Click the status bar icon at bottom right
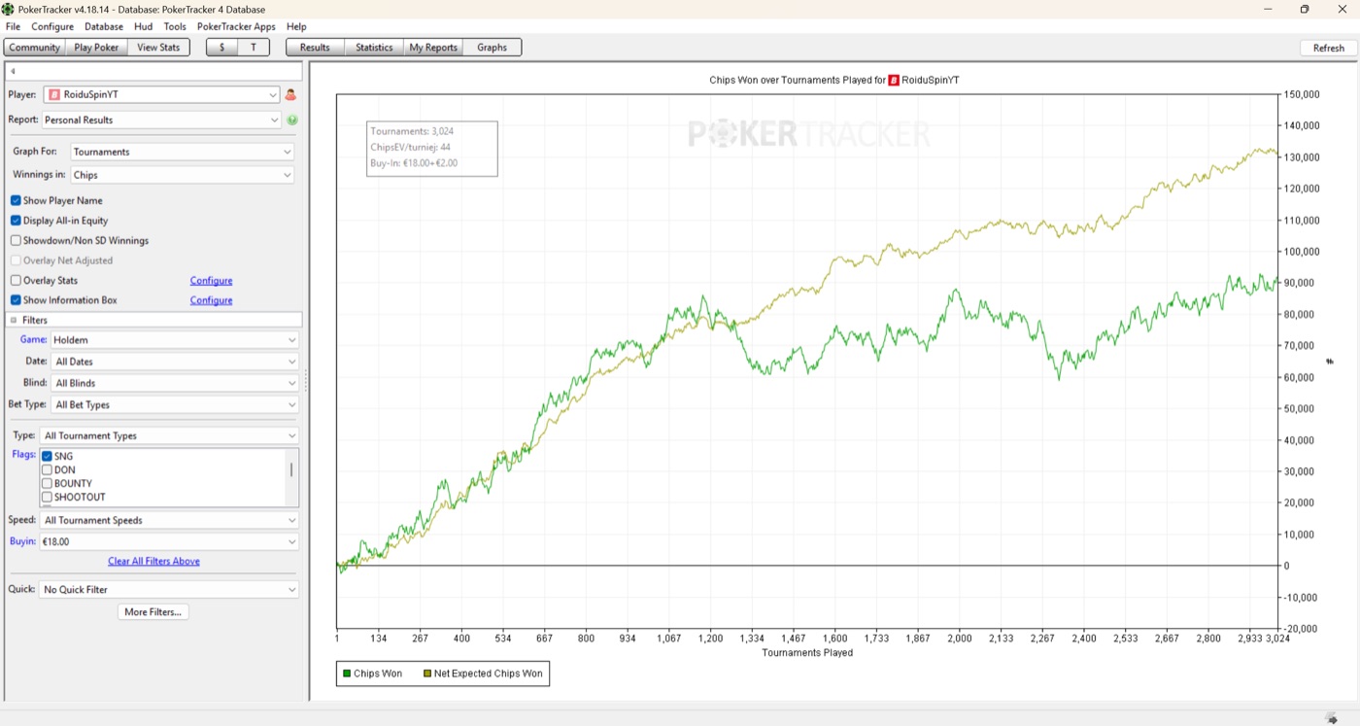The image size is (1360, 726). [1331, 717]
